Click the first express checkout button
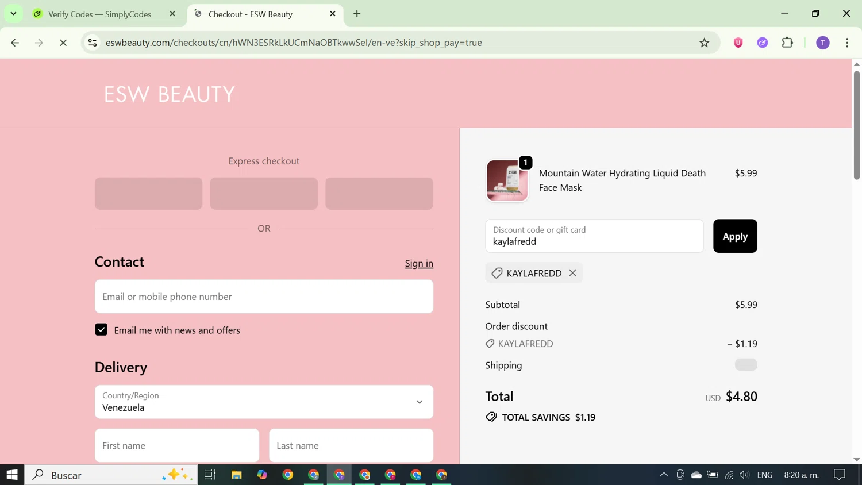Image resolution: width=862 pixels, height=485 pixels. click(x=148, y=194)
